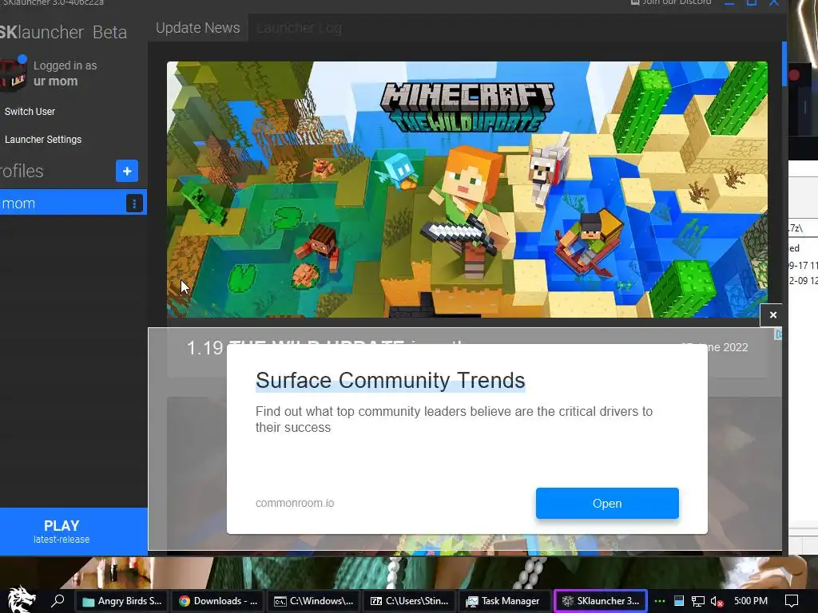
Task: Click the news page vertical scrollbar
Action: pos(784,64)
